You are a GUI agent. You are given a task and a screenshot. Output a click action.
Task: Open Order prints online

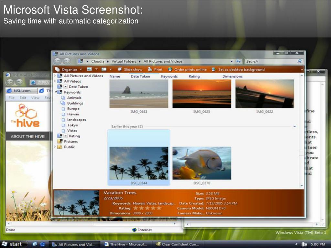(170, 69)
